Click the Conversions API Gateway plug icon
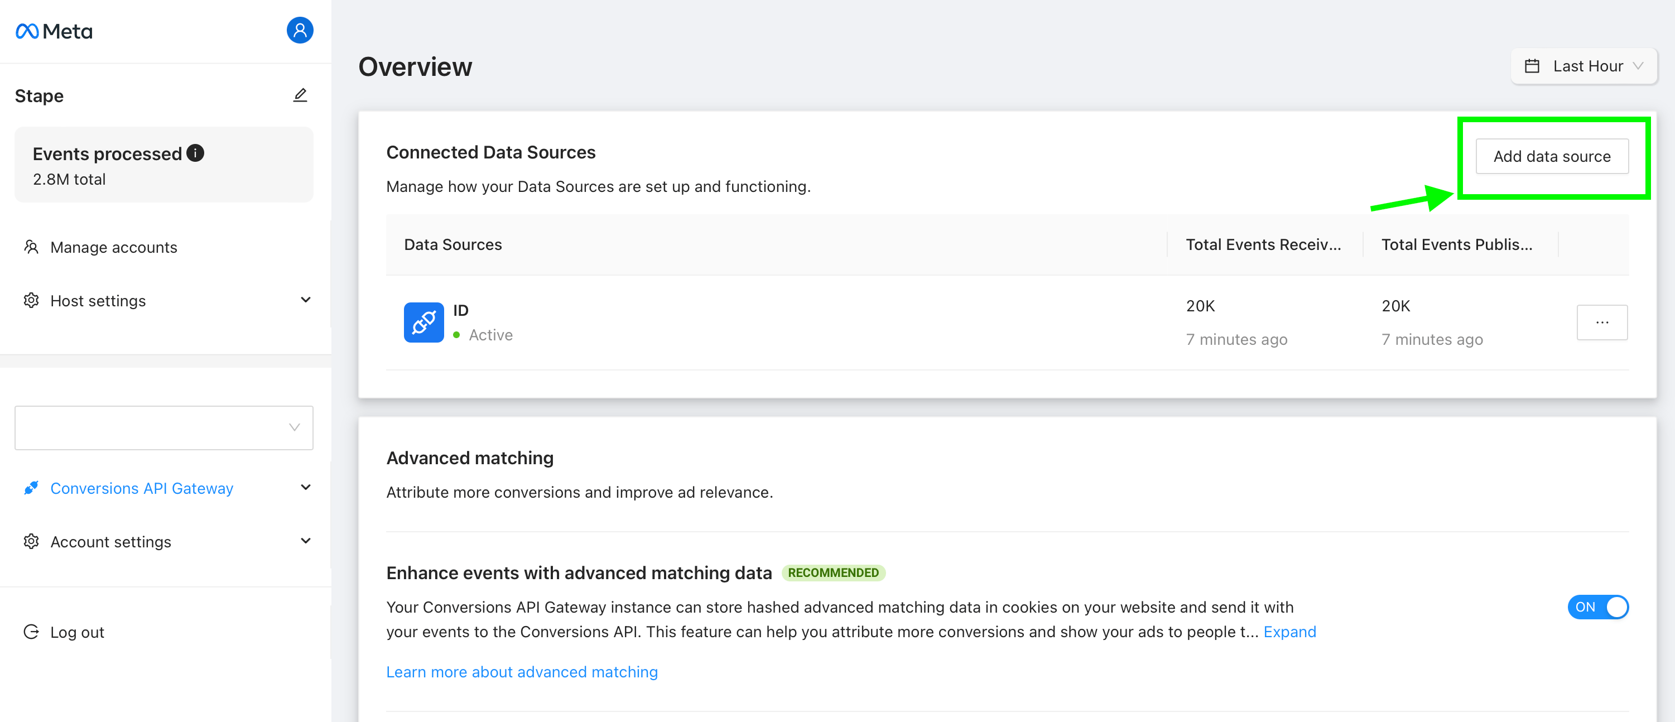Image resolution: width=1675 pixels, height=722 pixels. coord(31,488)
